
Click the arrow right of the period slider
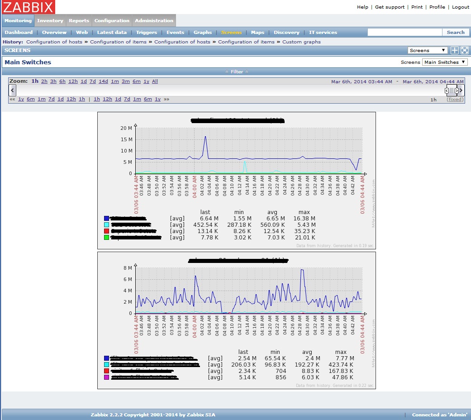(462, 90)
